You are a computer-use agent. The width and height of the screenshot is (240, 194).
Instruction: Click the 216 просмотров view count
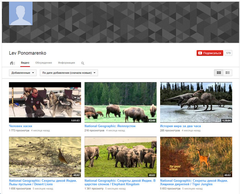(94, 131)
